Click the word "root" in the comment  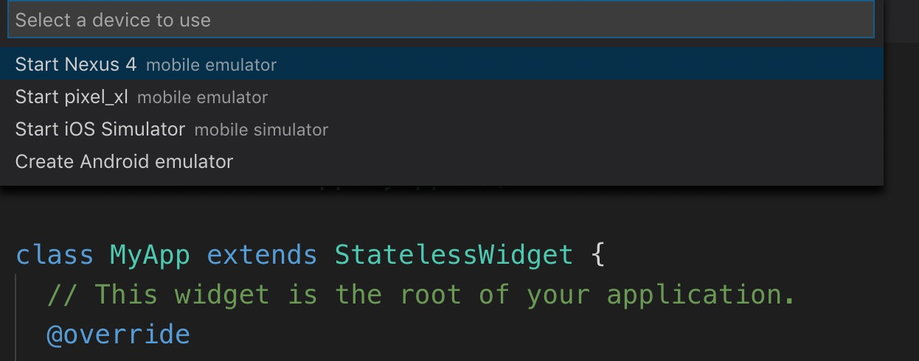point(430,295)
